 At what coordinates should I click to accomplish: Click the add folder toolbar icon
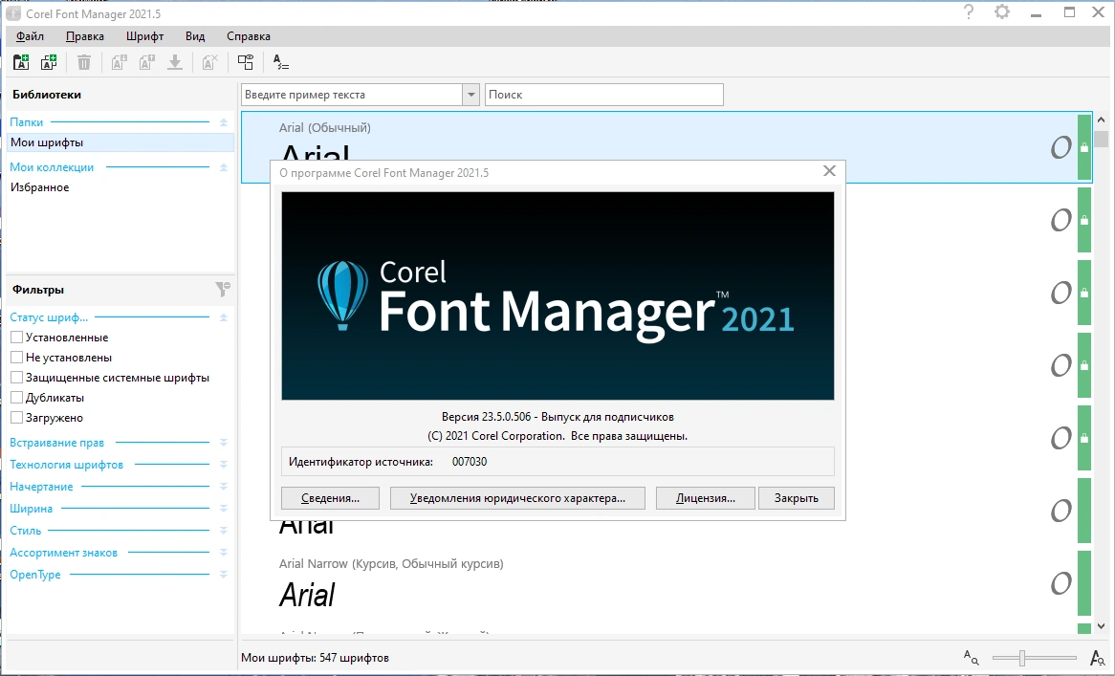pyautogui.click(x=21, y=62)
